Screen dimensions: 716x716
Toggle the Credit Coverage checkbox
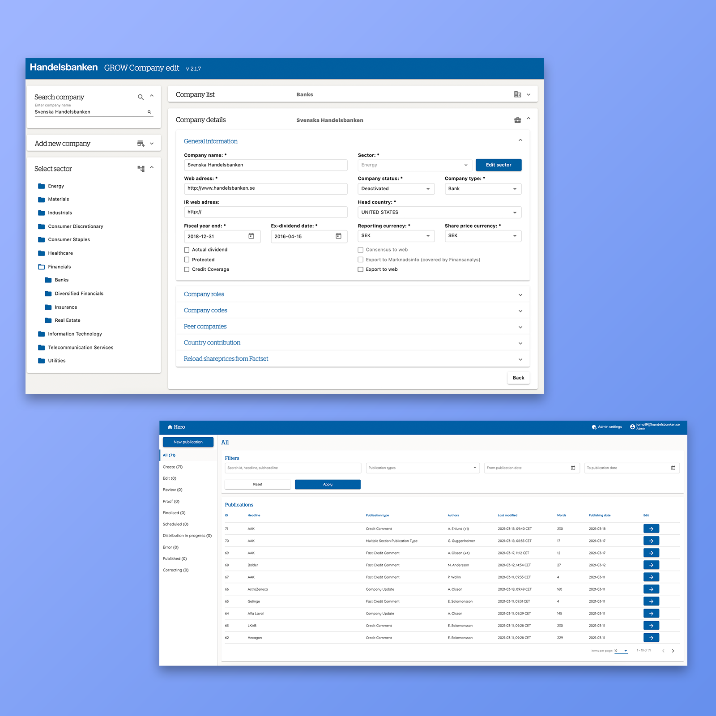tap(187, 270)
